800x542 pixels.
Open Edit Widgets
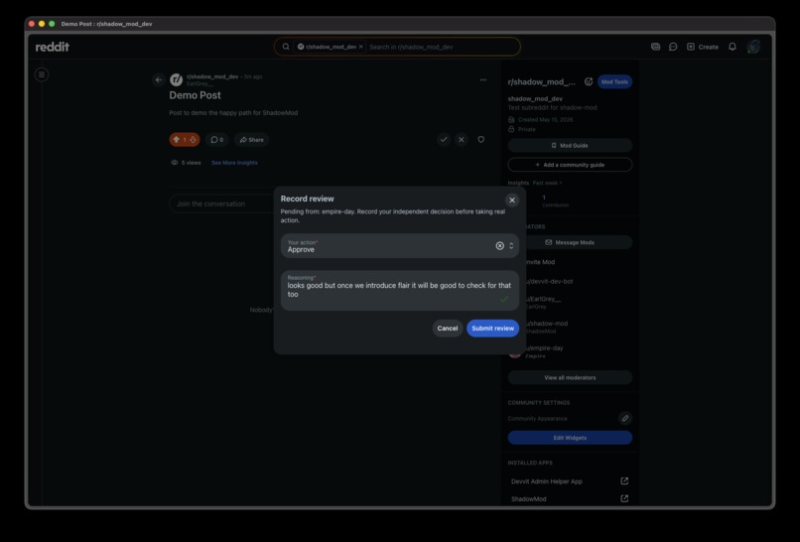[x=570, y=438]
